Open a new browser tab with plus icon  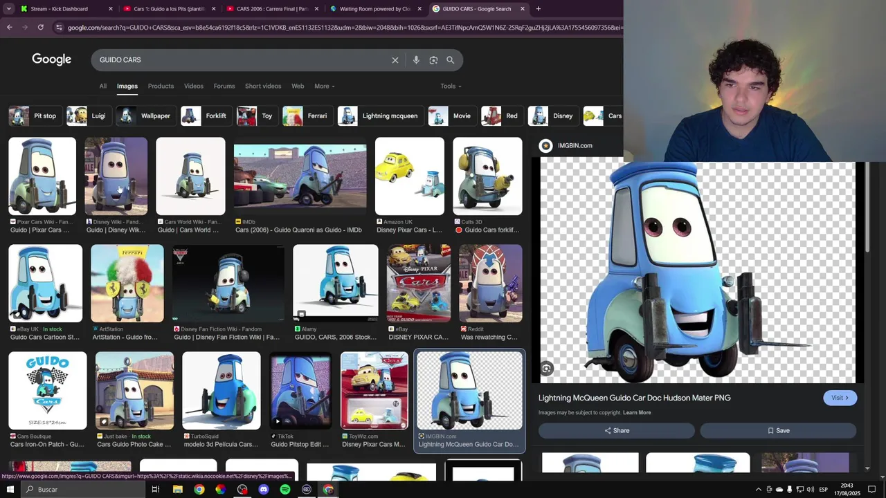[539, 9]
